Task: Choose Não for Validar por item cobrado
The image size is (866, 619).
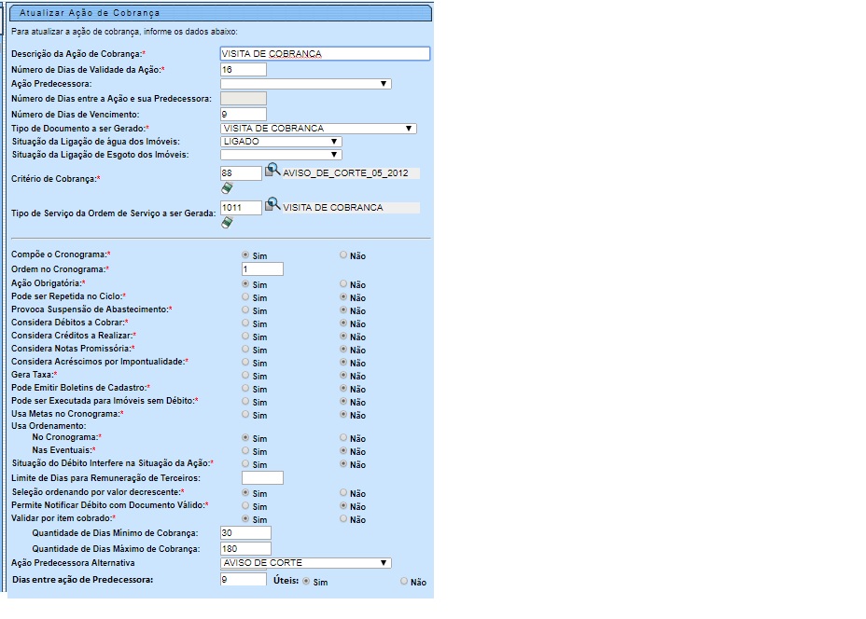Action: coord(343,519)
